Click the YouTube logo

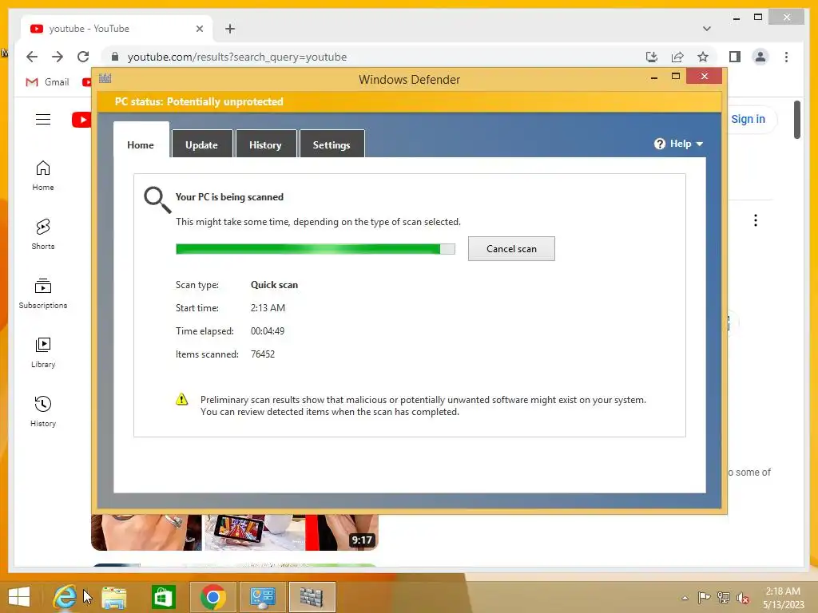coord(81,120)
